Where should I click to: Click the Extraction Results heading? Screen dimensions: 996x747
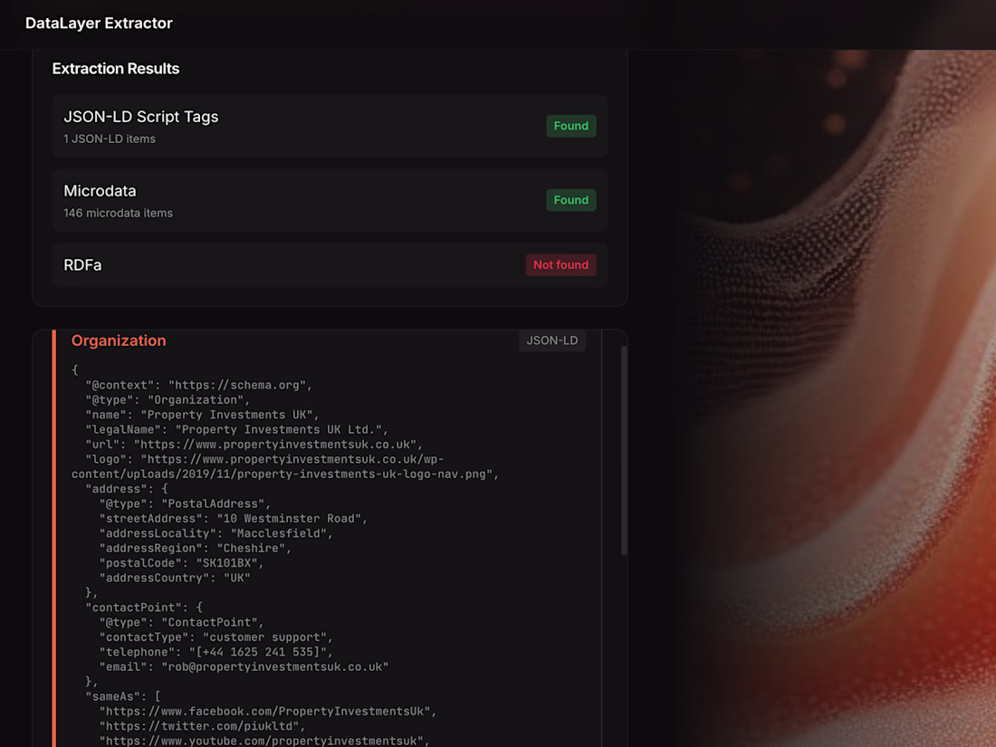pyautogui.click(x=116, y=69)
